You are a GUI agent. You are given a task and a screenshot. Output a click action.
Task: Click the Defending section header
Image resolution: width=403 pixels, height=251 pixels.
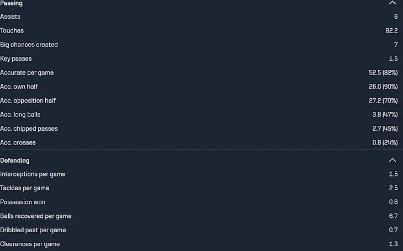point(15,161)
